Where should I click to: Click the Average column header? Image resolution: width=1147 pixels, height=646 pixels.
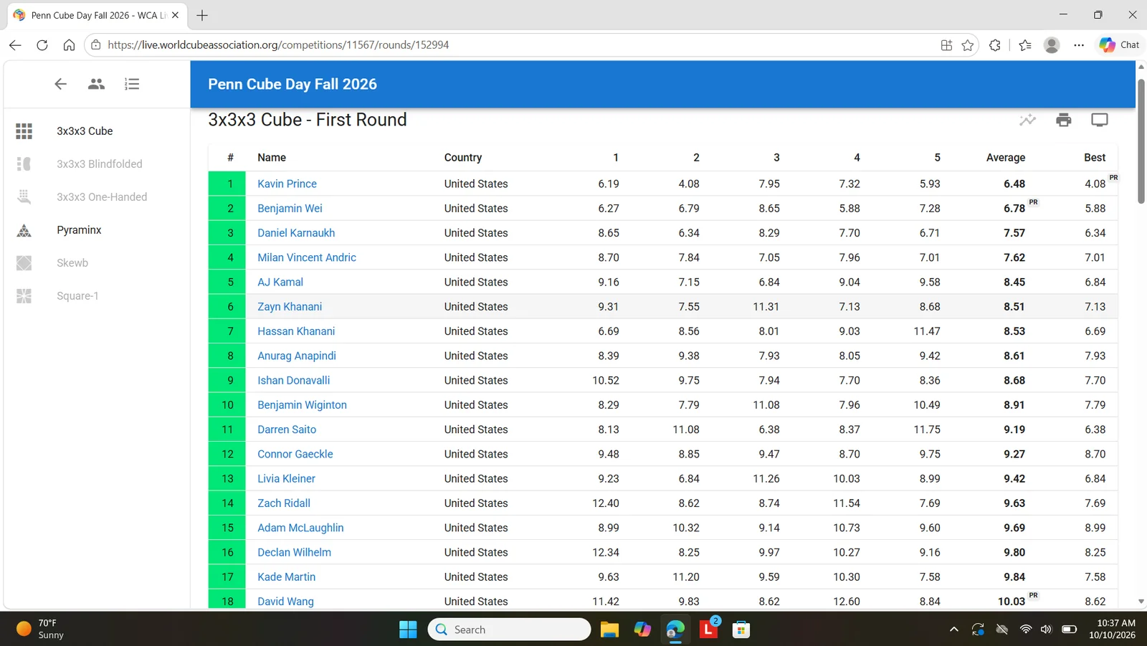click(x=1005, y=158)
